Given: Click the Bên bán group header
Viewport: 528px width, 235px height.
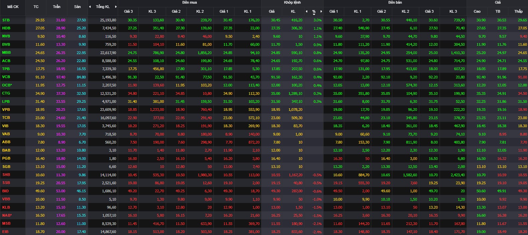Looking at the screenshot, I should point(395,2).
